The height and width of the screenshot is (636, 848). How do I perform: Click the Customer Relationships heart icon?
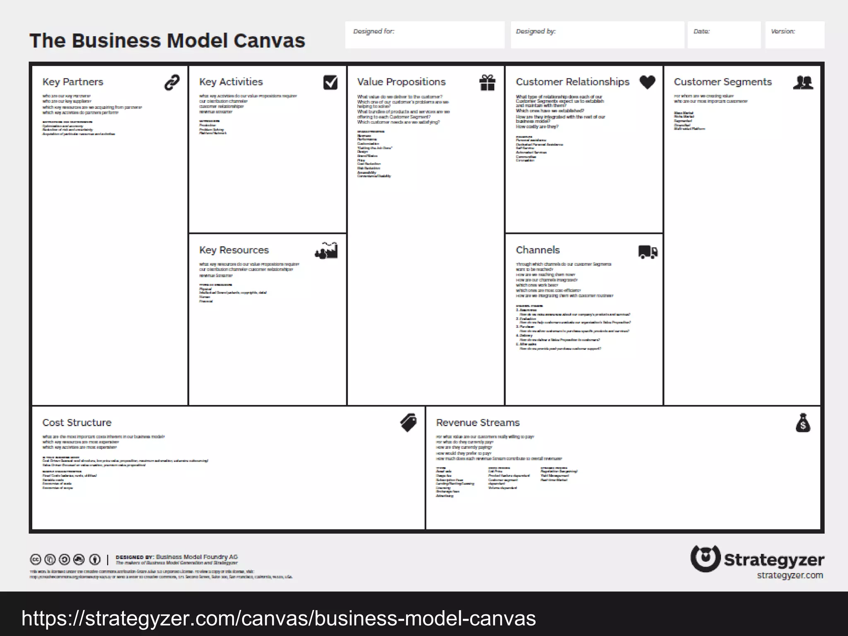[647, 82]
